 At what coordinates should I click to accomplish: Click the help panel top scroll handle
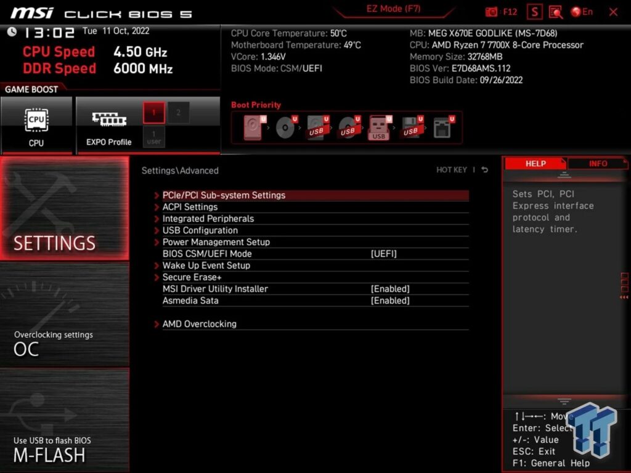pyautogui.click(x=564, y=175)
